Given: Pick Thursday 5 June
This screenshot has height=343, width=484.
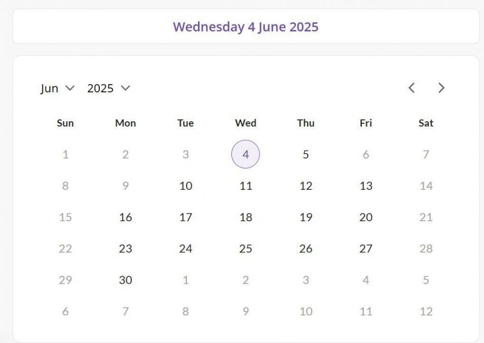Looking at the screenshot, I should tap(306, 154).
